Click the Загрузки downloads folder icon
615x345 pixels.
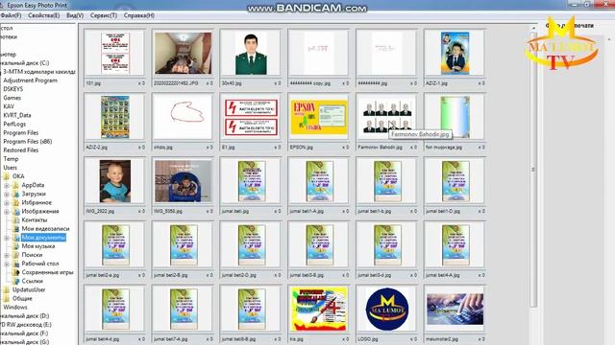point(15,194)
